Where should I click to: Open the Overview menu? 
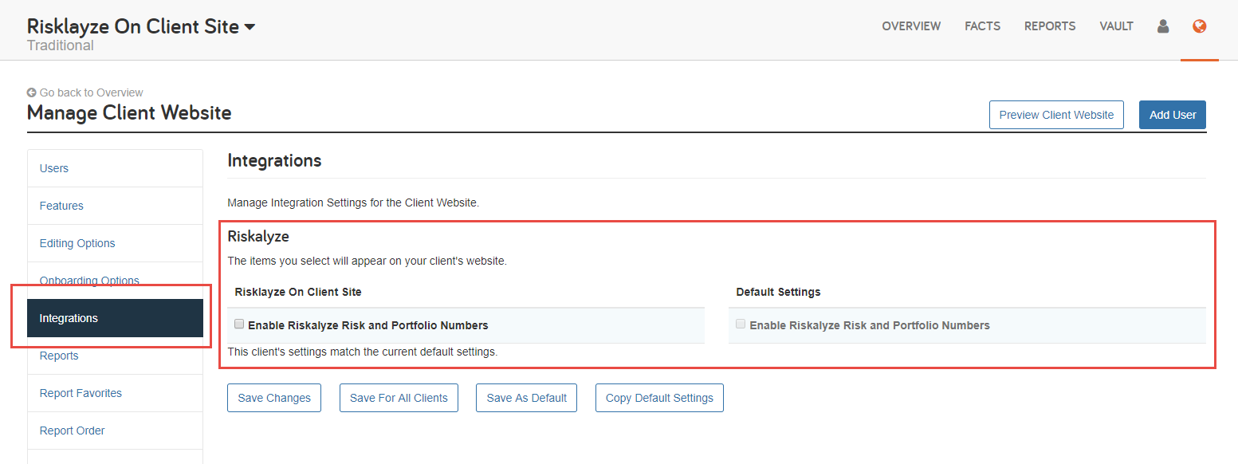coord(911,26)
